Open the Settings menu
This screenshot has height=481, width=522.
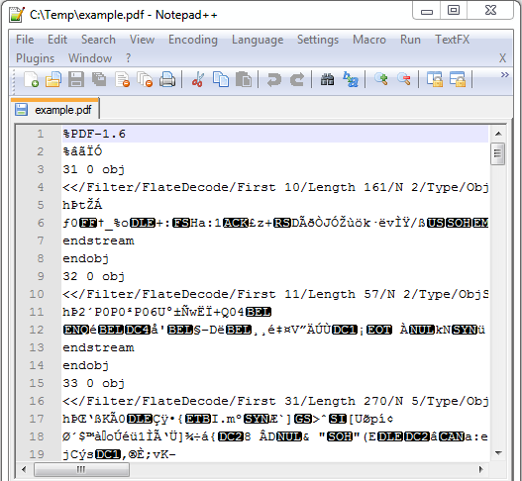point(318,40)
